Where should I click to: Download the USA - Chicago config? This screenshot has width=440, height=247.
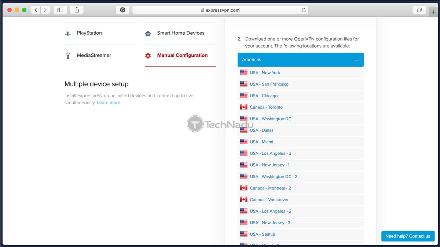pos(264,96)
